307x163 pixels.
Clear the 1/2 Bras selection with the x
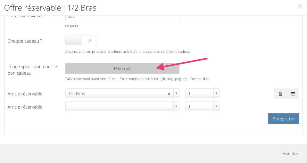(169, 94)
